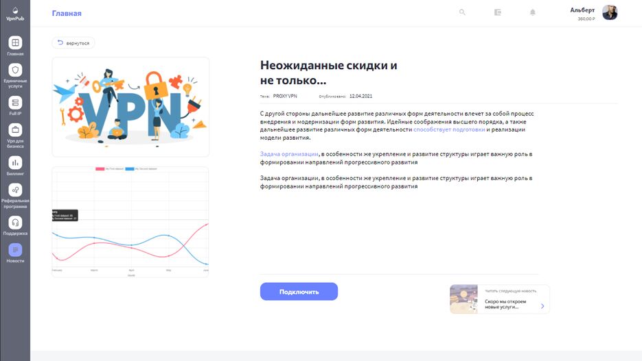Open Vpn для бизнеса briefcase icon
Viewport: 642px width, 361px height.
click(15, 130)
